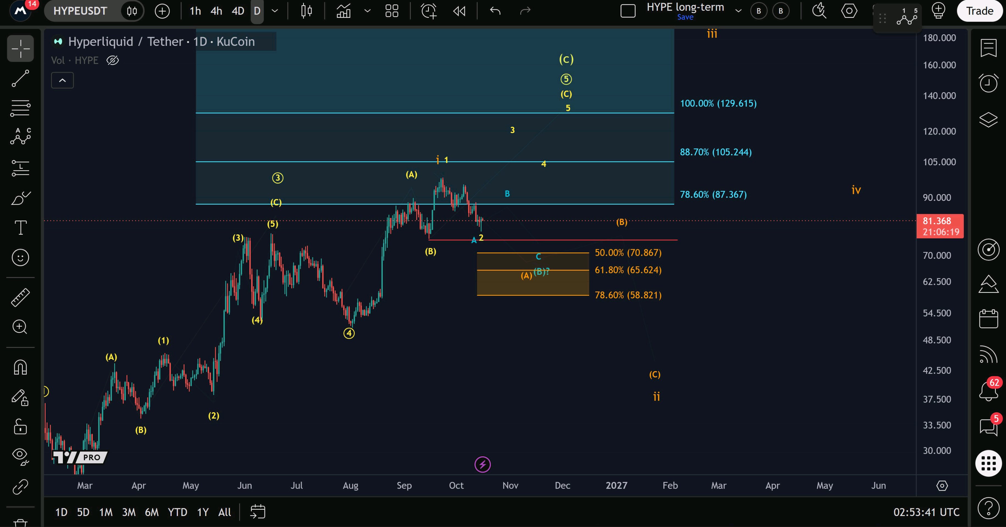Collapse the indicator legend chevron
The width and height of the screenshot is (1006, 527).
(x=63, y=80)
